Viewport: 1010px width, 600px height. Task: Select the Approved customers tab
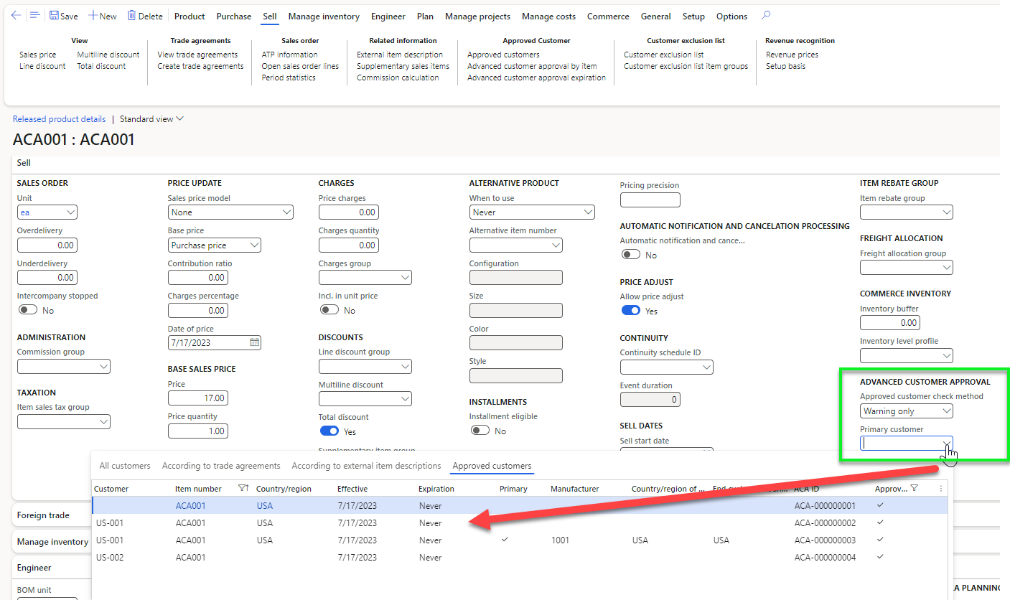[x=492, y=465]
